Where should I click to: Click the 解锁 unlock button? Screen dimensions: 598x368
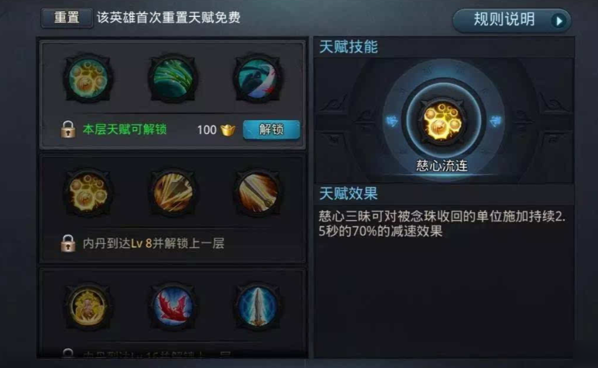(272, 129)
